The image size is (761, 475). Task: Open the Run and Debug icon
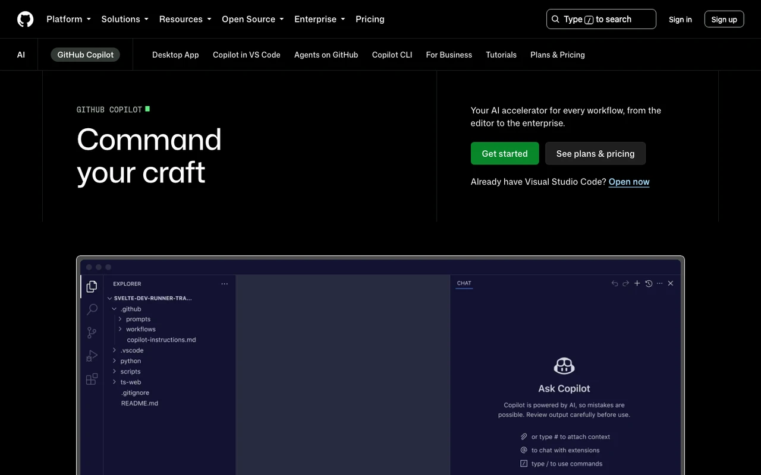(x=92, y=356)
